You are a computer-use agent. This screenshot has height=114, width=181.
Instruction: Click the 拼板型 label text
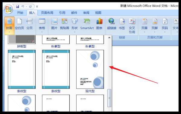22,46
